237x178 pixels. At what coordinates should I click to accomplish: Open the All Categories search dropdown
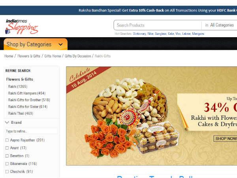click(219, 25)
